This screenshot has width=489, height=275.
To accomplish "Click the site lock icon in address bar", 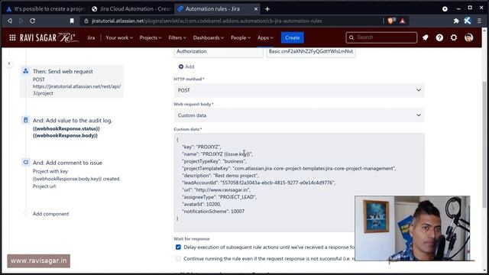I will click(86, 21).
